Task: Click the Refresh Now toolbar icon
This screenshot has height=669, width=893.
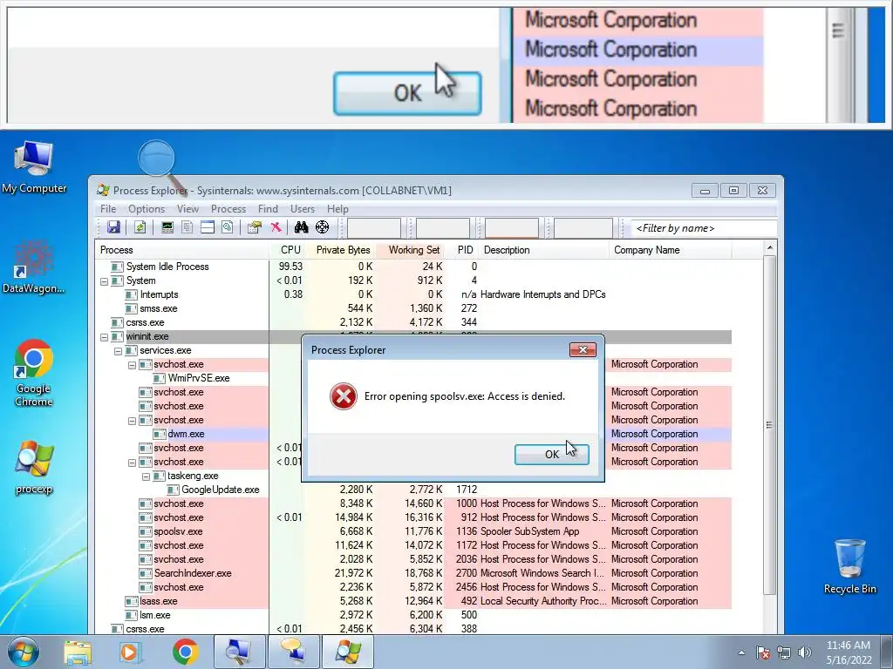Action: (x=140, y=227)
